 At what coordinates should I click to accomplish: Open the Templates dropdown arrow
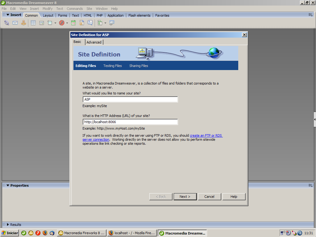[105, 23]
